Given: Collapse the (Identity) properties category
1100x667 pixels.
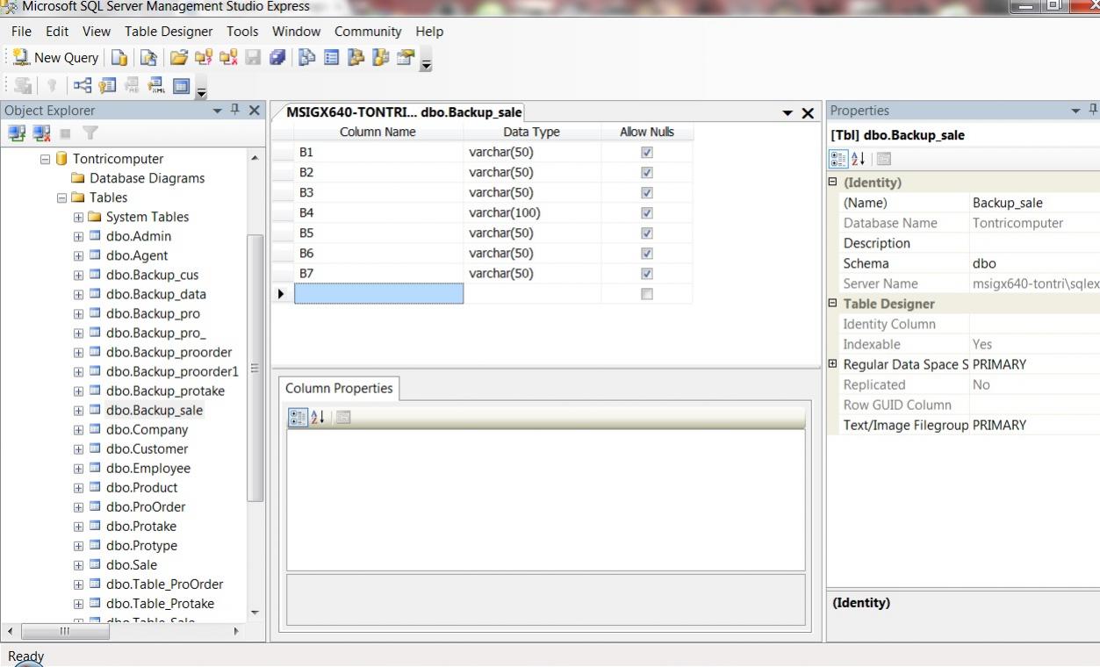Looking at the screenshot, I should [x=833, y=183].
